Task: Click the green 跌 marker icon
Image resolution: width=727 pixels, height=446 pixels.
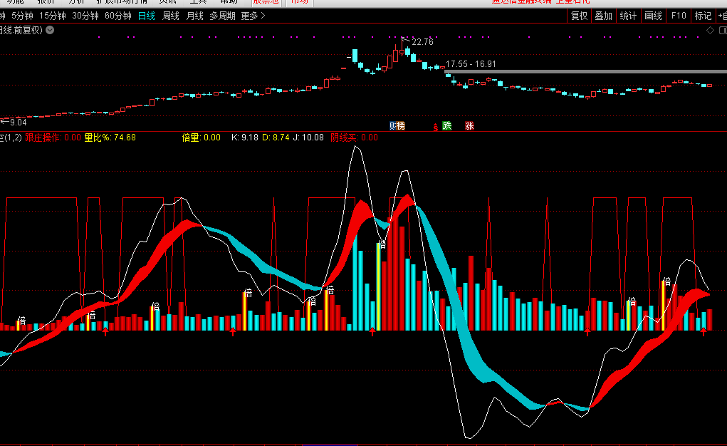Action: (447, 126)
